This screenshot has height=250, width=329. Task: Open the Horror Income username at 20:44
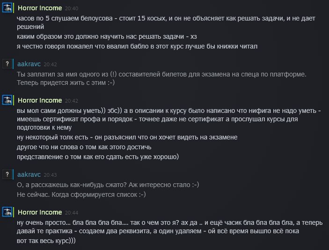pos(40,212)
